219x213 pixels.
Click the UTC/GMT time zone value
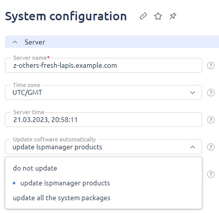[27, 92]
